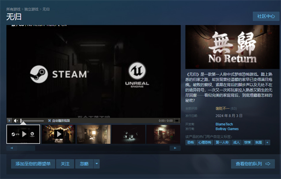The height and width of the screenshot is (179, 281).
Task: Click the video playback area
Action: [94, 71]
